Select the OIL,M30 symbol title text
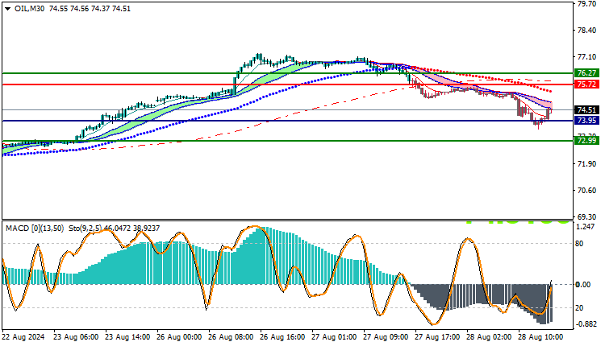 point(30,9)
